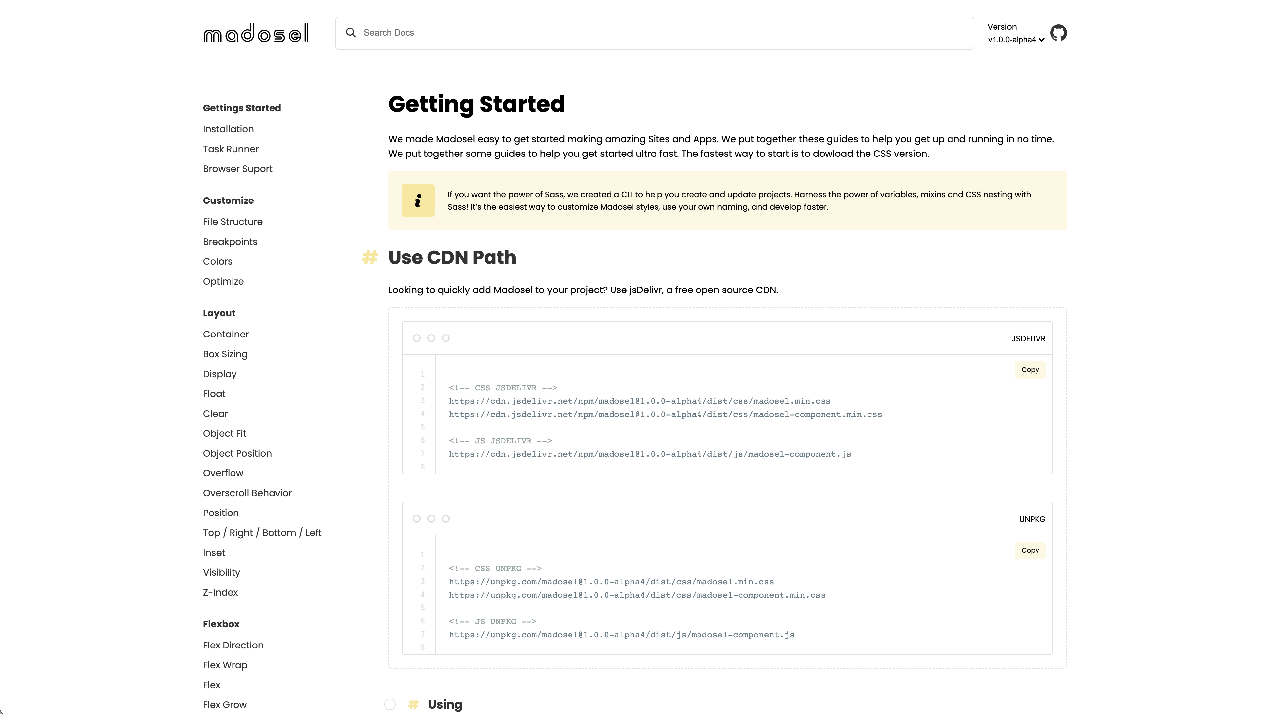Open the Inset page
This screenshot has height=714, width=1270.
point(214,552)
